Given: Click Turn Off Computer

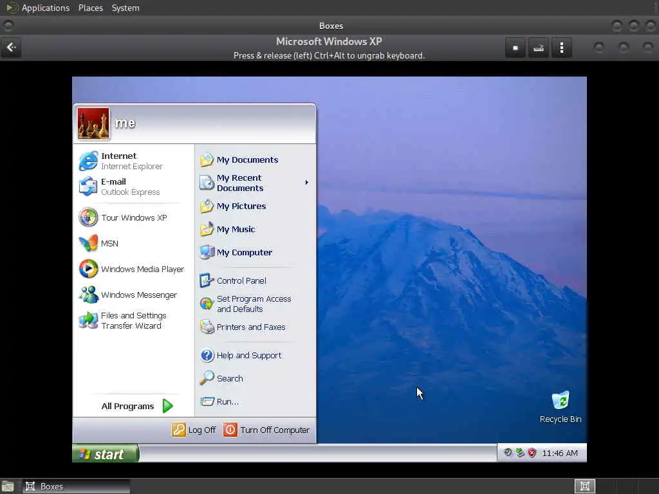Looking at the screenshot, I should coord(266,430).
